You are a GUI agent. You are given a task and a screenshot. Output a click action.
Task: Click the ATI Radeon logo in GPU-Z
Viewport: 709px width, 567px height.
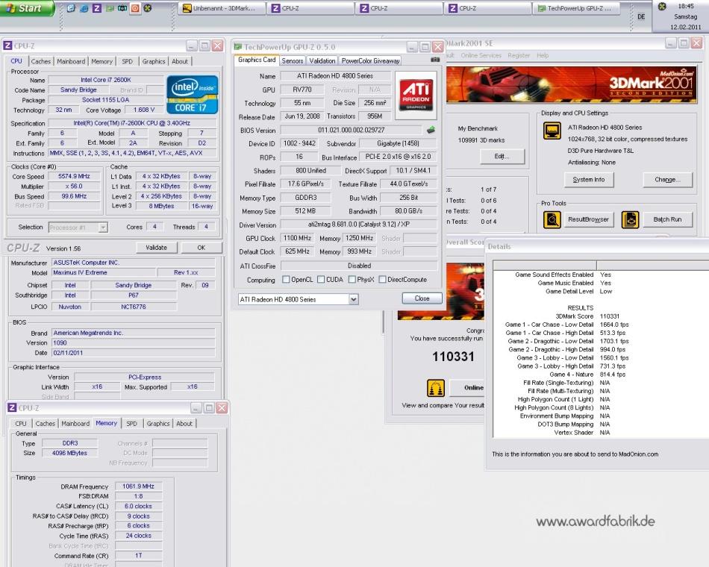[x=416, y=95]
